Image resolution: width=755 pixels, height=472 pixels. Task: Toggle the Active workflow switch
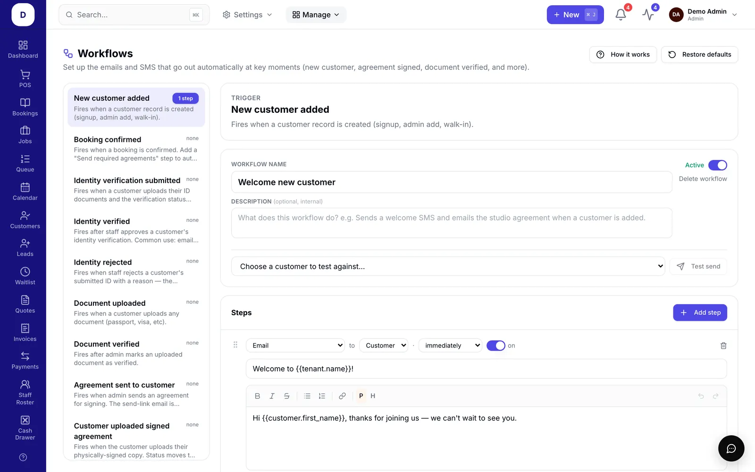[718, 165]
